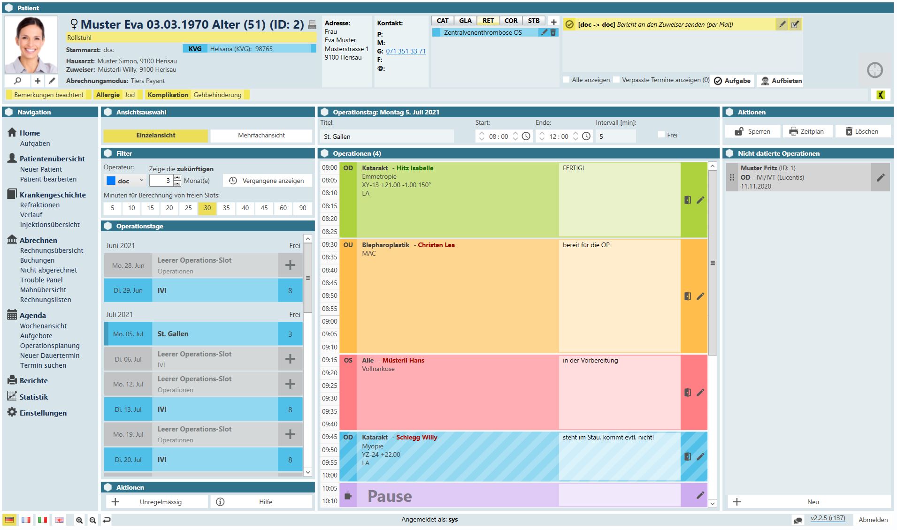The image size is (897, 530).
Task: Click the Sperren button
Action: pyautogui.click(x=752, y=131)
